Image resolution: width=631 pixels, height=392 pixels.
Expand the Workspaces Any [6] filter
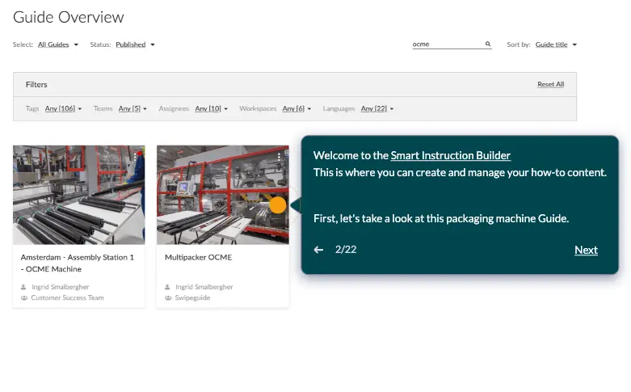(x=297, y=108)
